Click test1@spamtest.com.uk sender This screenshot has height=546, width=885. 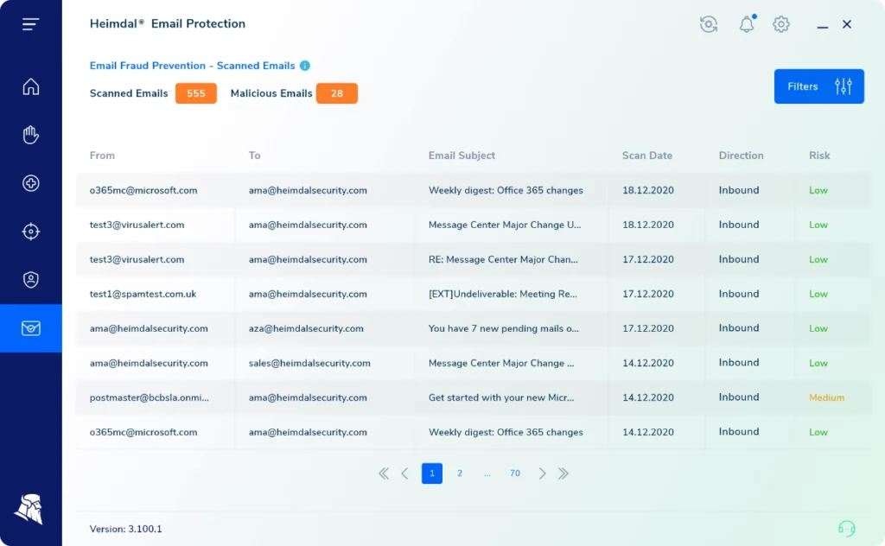[143, 294]
